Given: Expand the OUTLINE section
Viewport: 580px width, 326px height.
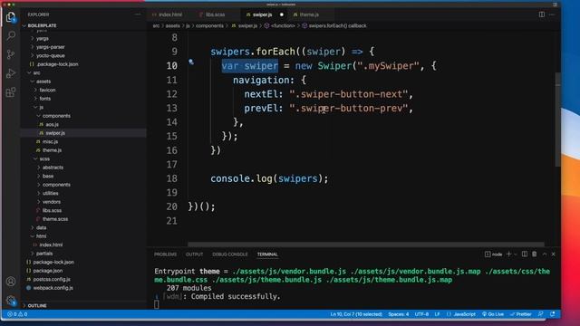Looking at the screenshot, I should point(36,306).
